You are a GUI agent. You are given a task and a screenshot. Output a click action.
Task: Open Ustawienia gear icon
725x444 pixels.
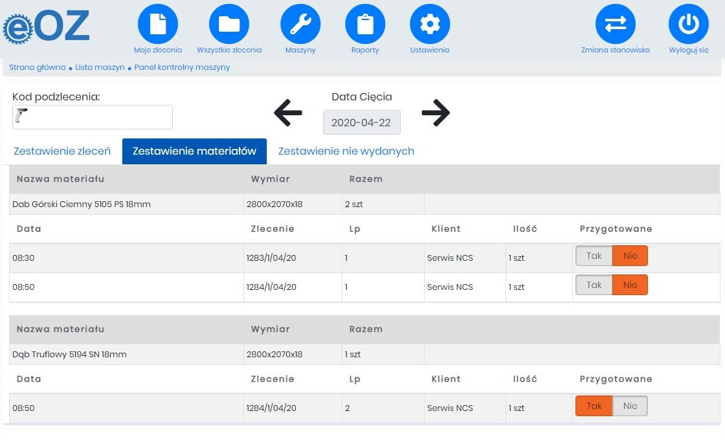coord(430,25)
